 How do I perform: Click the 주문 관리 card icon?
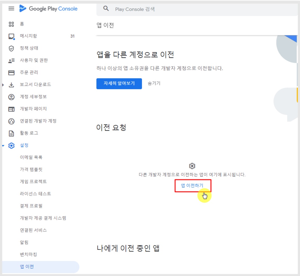(11, 73)
